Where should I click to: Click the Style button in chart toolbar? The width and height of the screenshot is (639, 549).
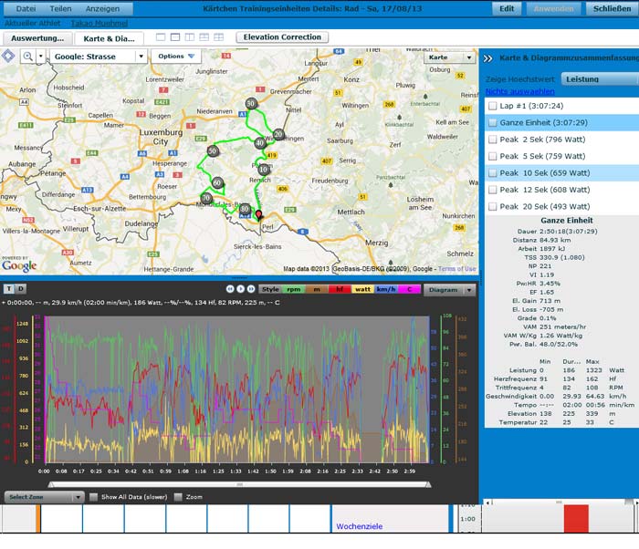tap(270, 289)
